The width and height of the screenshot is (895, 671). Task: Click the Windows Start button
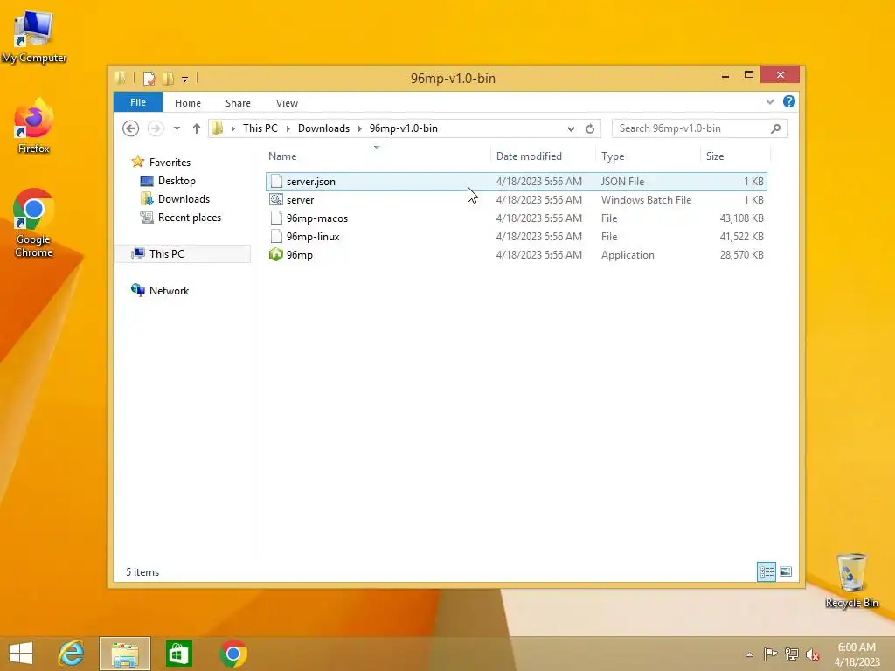coord(21,654)
